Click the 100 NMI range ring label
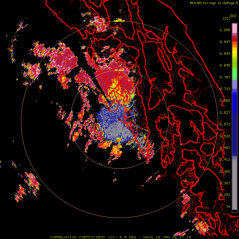The width and height of the screenshot is (239, 239). 119,21
